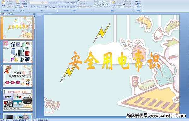Screen dimensions: 189x121
Task: Open the Shape Fill color picker
Action: pyautogui.click(x=128, y=1)
